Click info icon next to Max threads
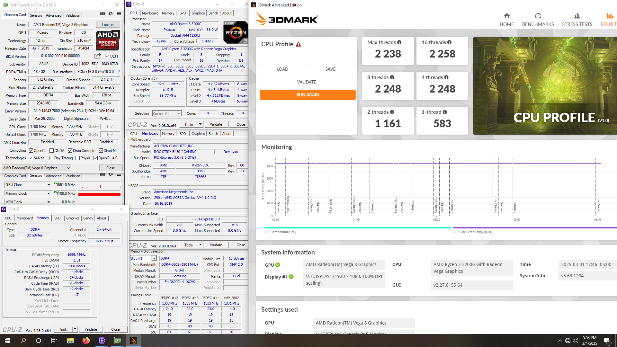 coord(399,42)
